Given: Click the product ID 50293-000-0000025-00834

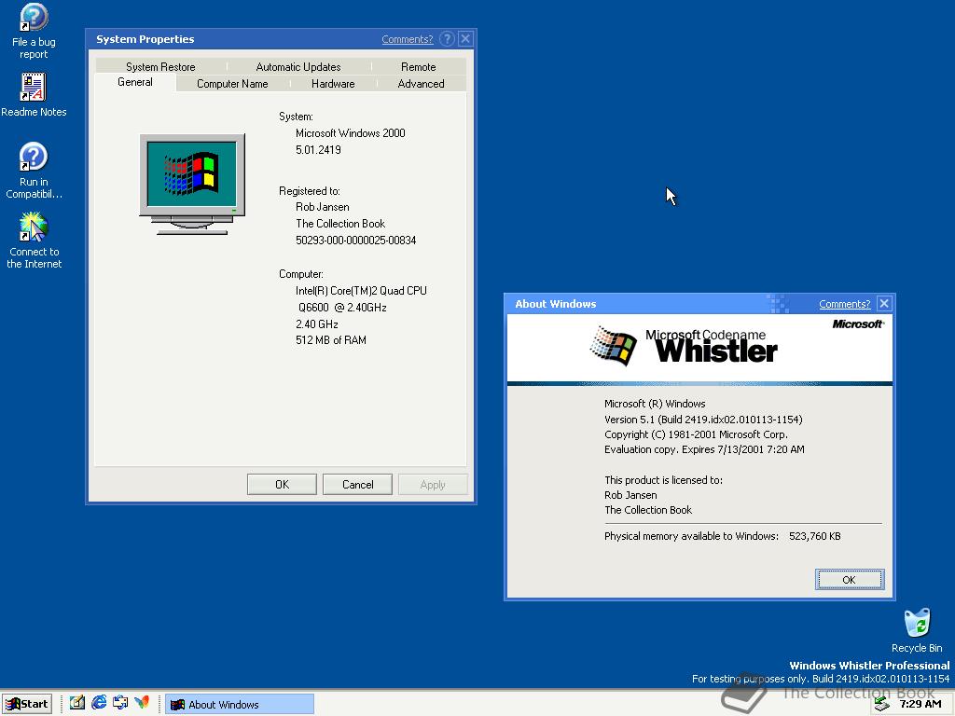Looking at the screenshot, I should click(x=355, y=241).
